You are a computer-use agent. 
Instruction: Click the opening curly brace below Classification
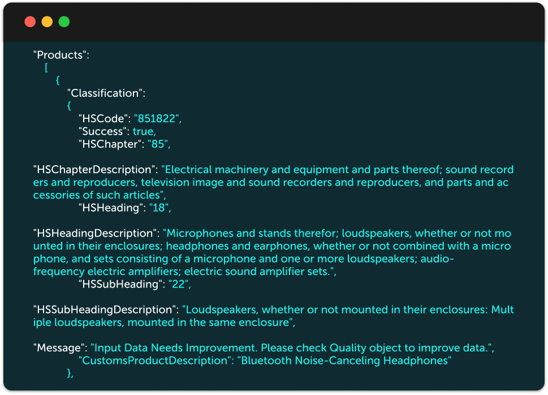click(x=69, y=105)
